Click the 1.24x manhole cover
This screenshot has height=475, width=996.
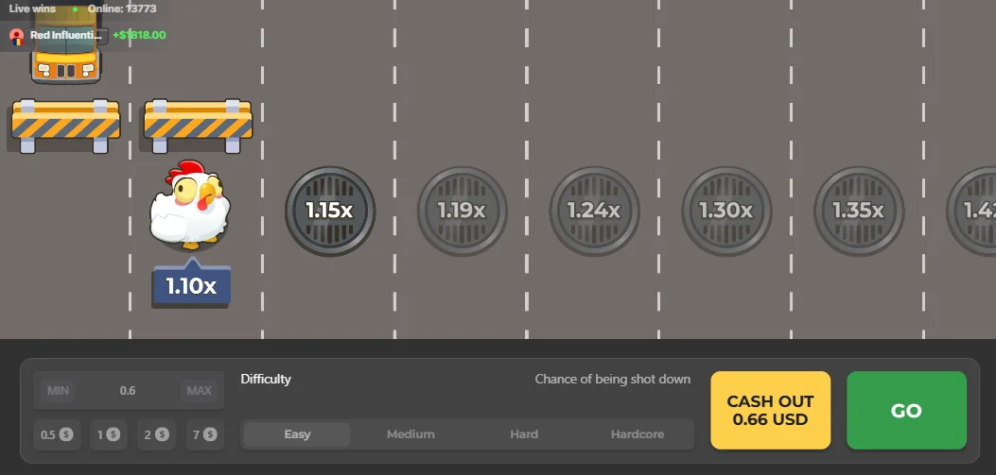click(x=594, y=212)
